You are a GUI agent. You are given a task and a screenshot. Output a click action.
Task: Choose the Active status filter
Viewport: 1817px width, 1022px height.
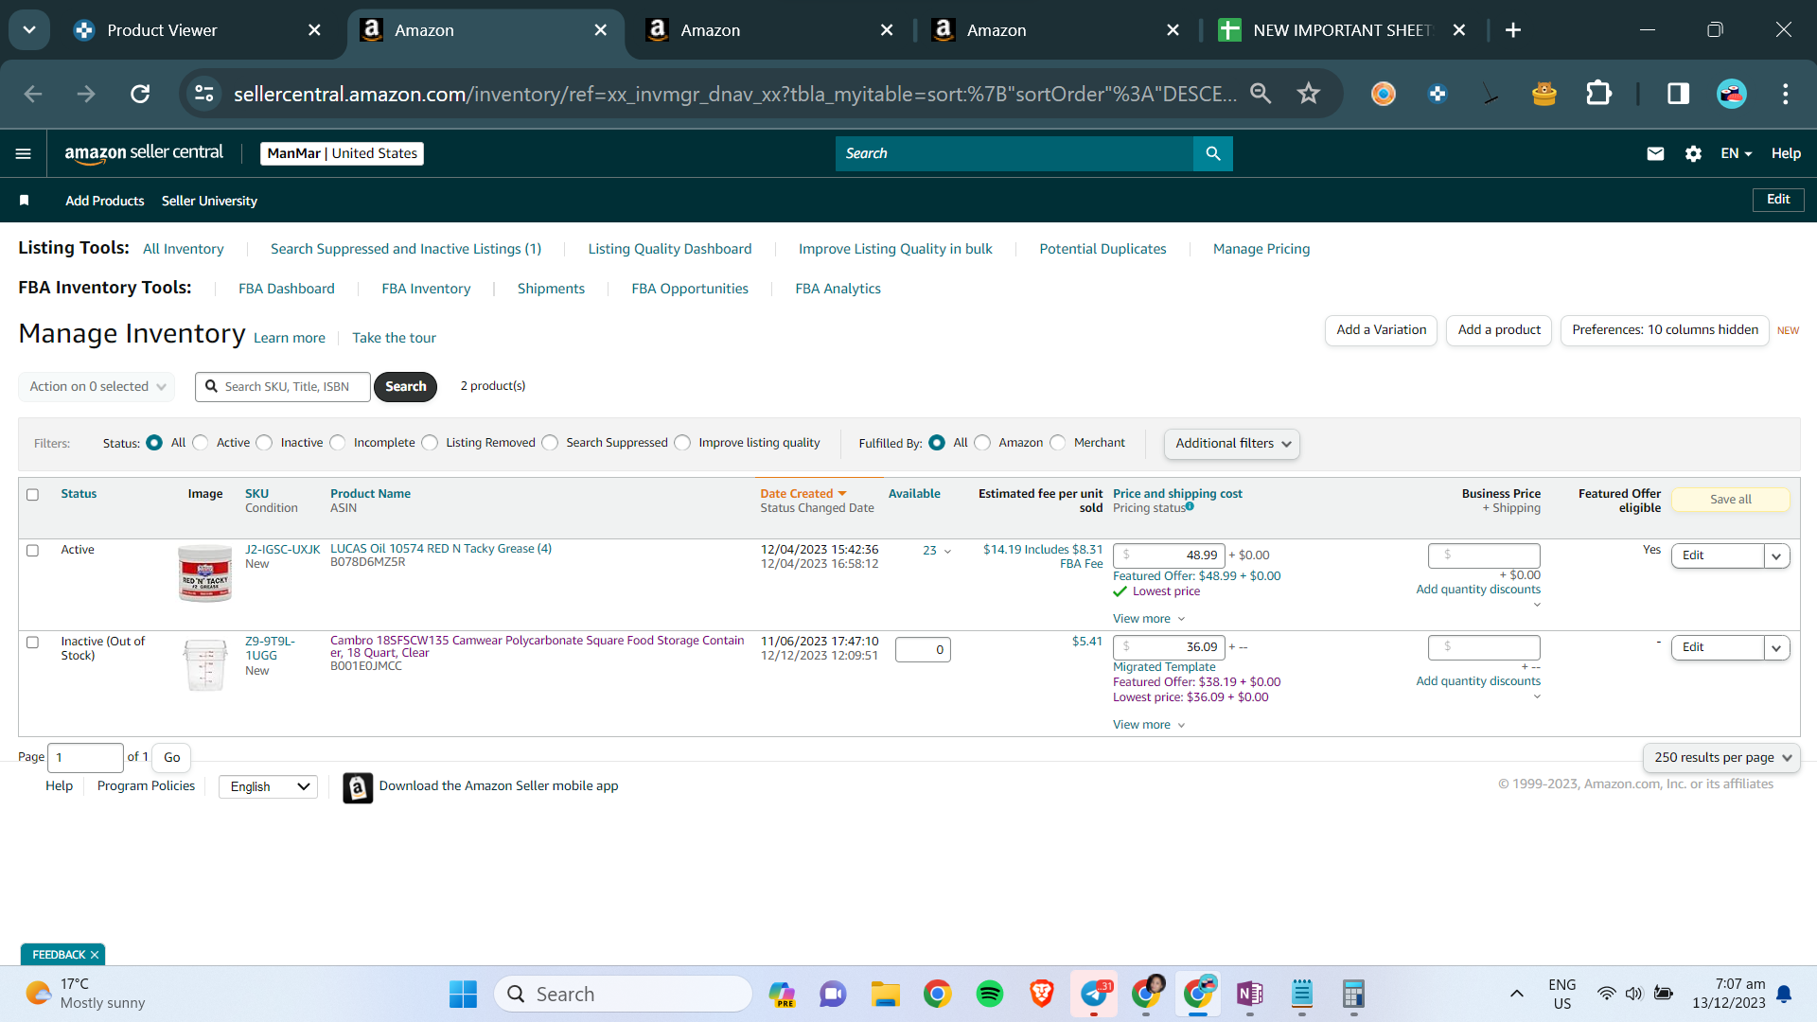(x=201, y=443)
